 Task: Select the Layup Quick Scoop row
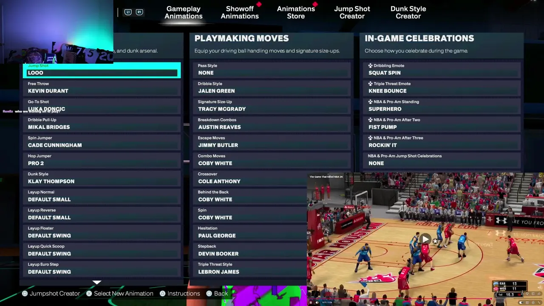[x=102, y=250]
